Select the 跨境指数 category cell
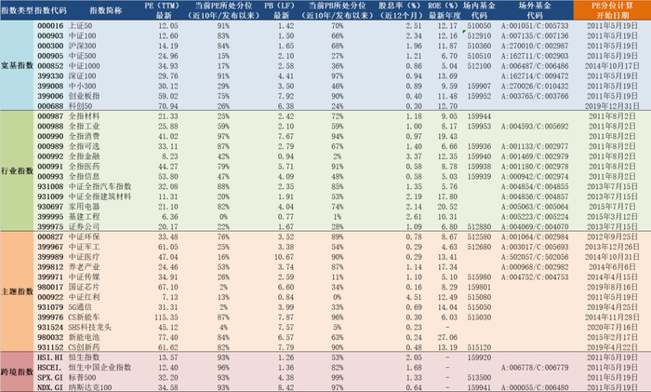The width and height of the screenshot is (651, 392). [17, 372]
